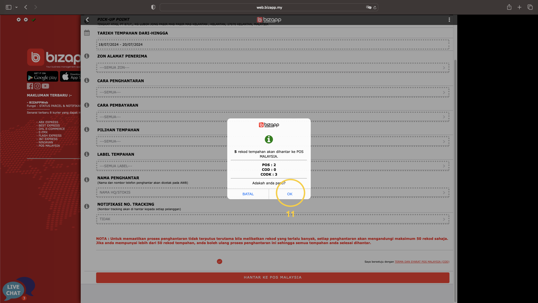Open the three-dot menu in the Bizapp header

pyautogui.click(x=449, y=20)
